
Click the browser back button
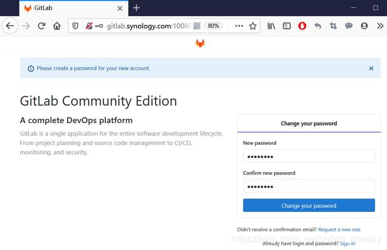click(10, 26)
